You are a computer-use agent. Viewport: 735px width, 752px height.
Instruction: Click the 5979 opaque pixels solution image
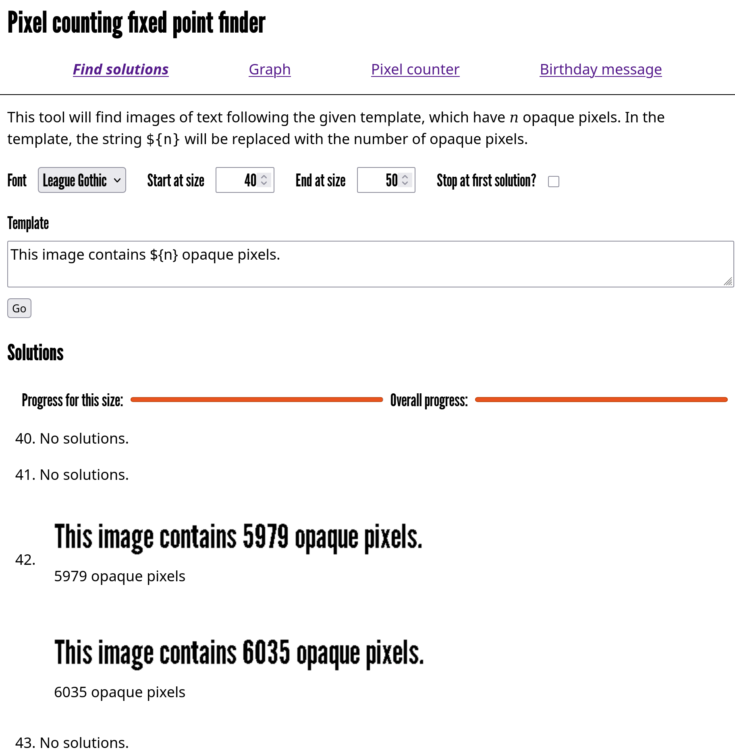pyautogui.click(x=238, y=537)
